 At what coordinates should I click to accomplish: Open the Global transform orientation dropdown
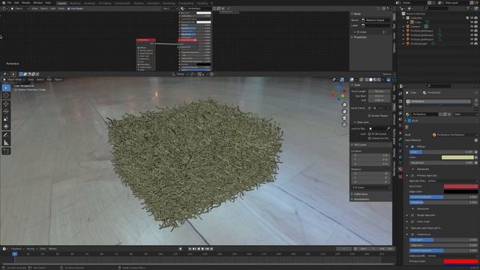179,74
